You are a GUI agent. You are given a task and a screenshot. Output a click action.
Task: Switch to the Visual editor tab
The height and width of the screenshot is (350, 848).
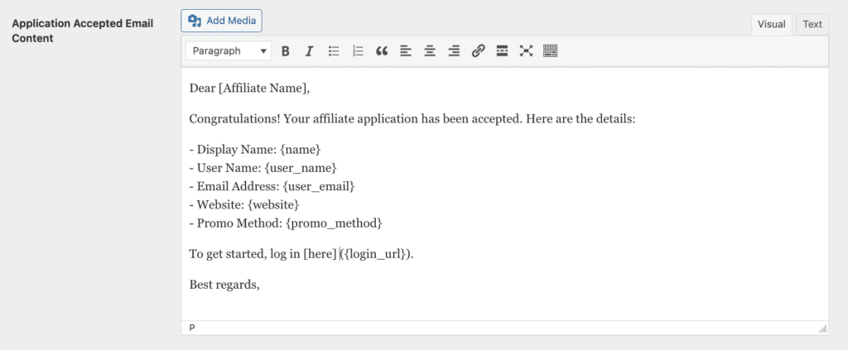(x=771, y=24)
